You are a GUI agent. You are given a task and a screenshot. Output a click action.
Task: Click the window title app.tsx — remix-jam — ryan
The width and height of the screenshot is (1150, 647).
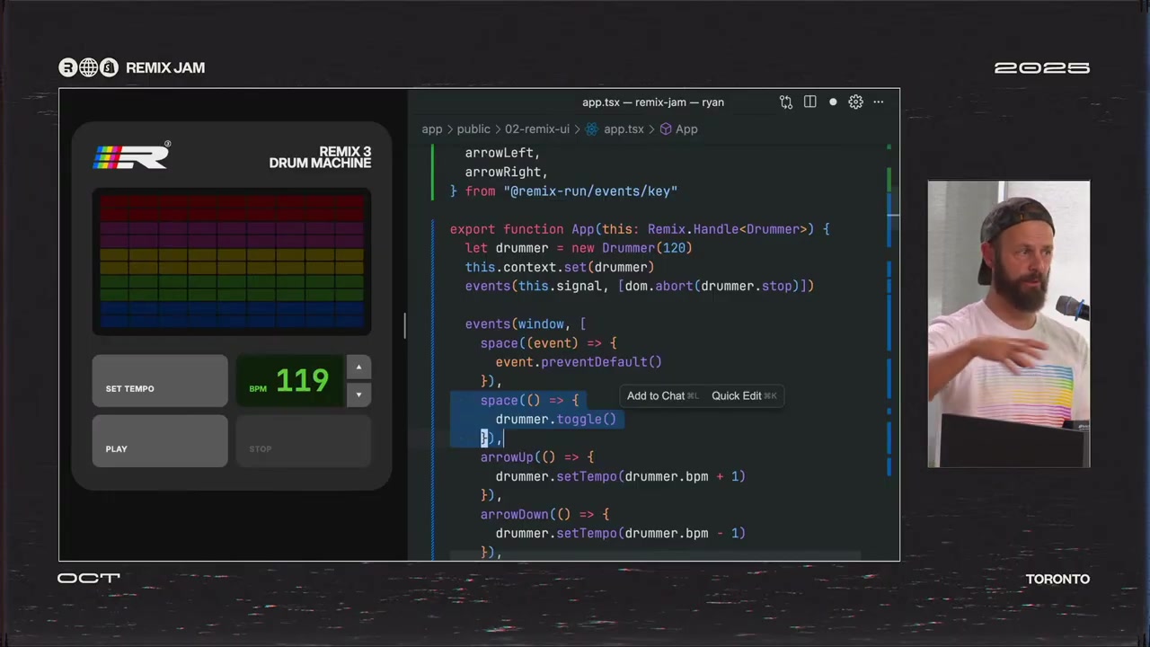pos(653,102)
